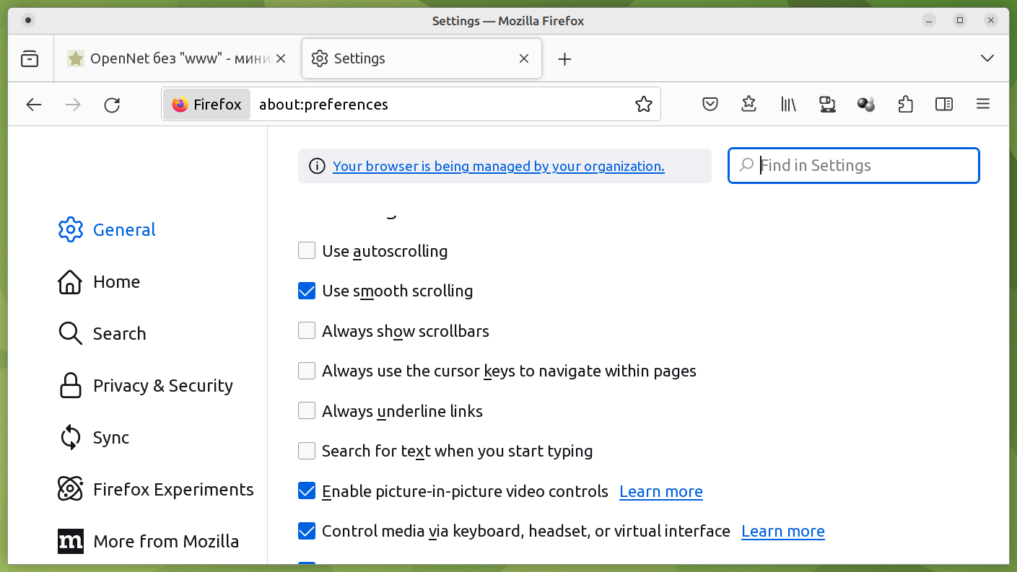Image resolution: width=1017 pixels, height=572 pixels.
Task: Open the Extensions puzzle-piece icon
Action: [x=905, y=105]
